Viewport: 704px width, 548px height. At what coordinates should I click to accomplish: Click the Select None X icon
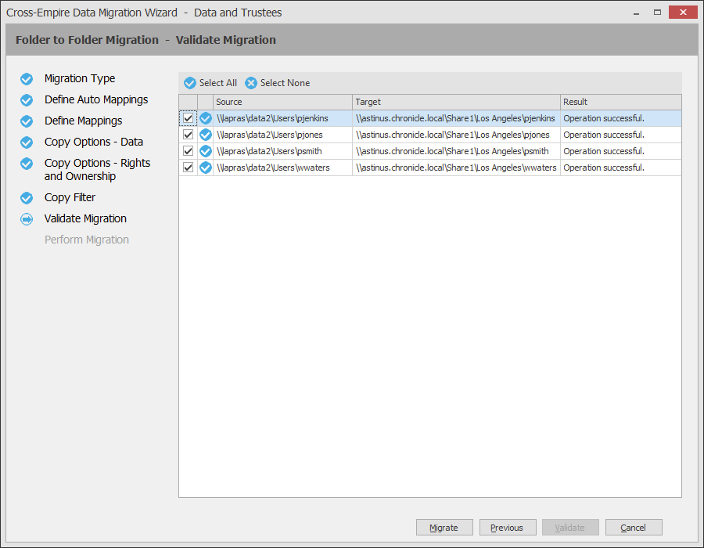251,83
